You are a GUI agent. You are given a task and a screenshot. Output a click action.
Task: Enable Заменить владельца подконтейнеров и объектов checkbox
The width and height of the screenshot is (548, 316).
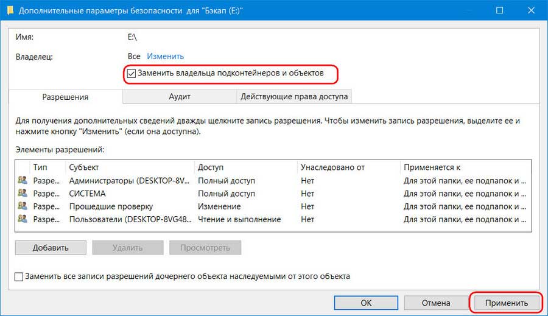click(132, 74)
